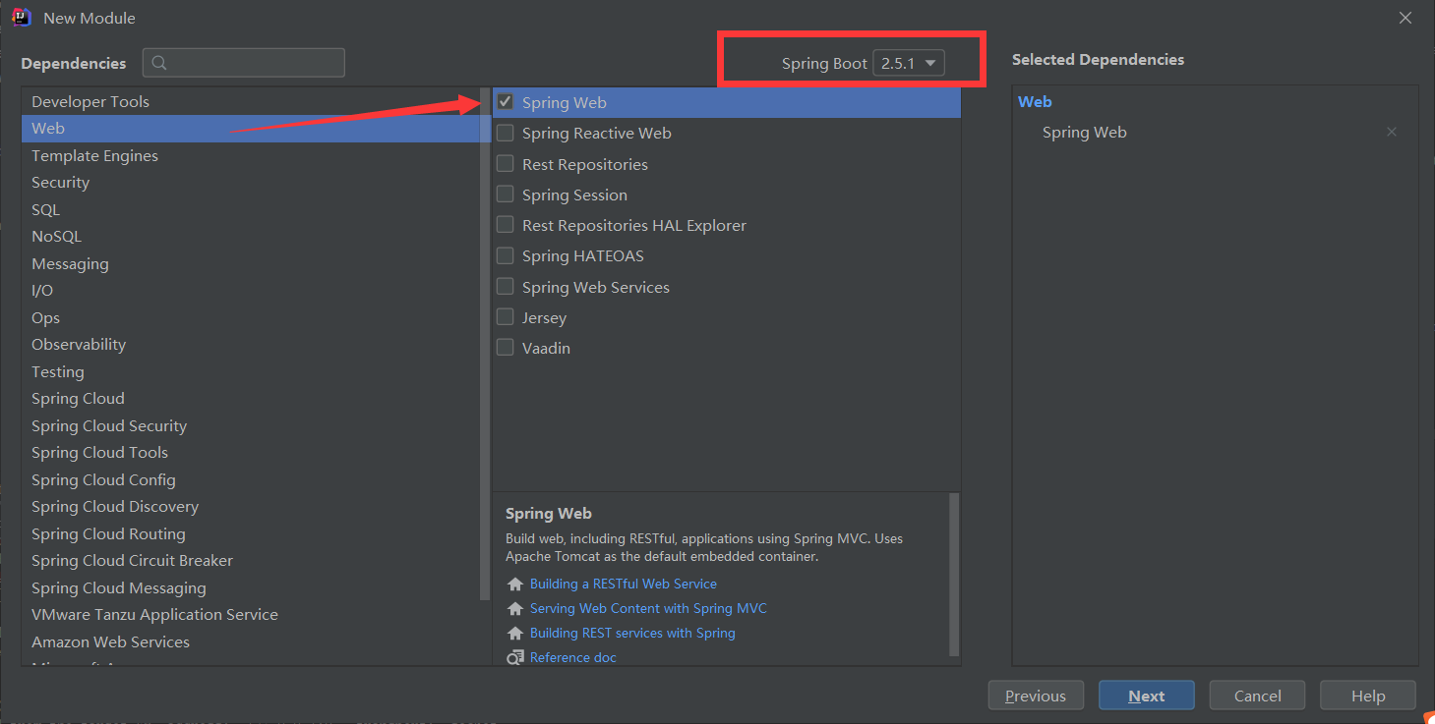Select Spring Web Services checkbox

tap(506, 286)
